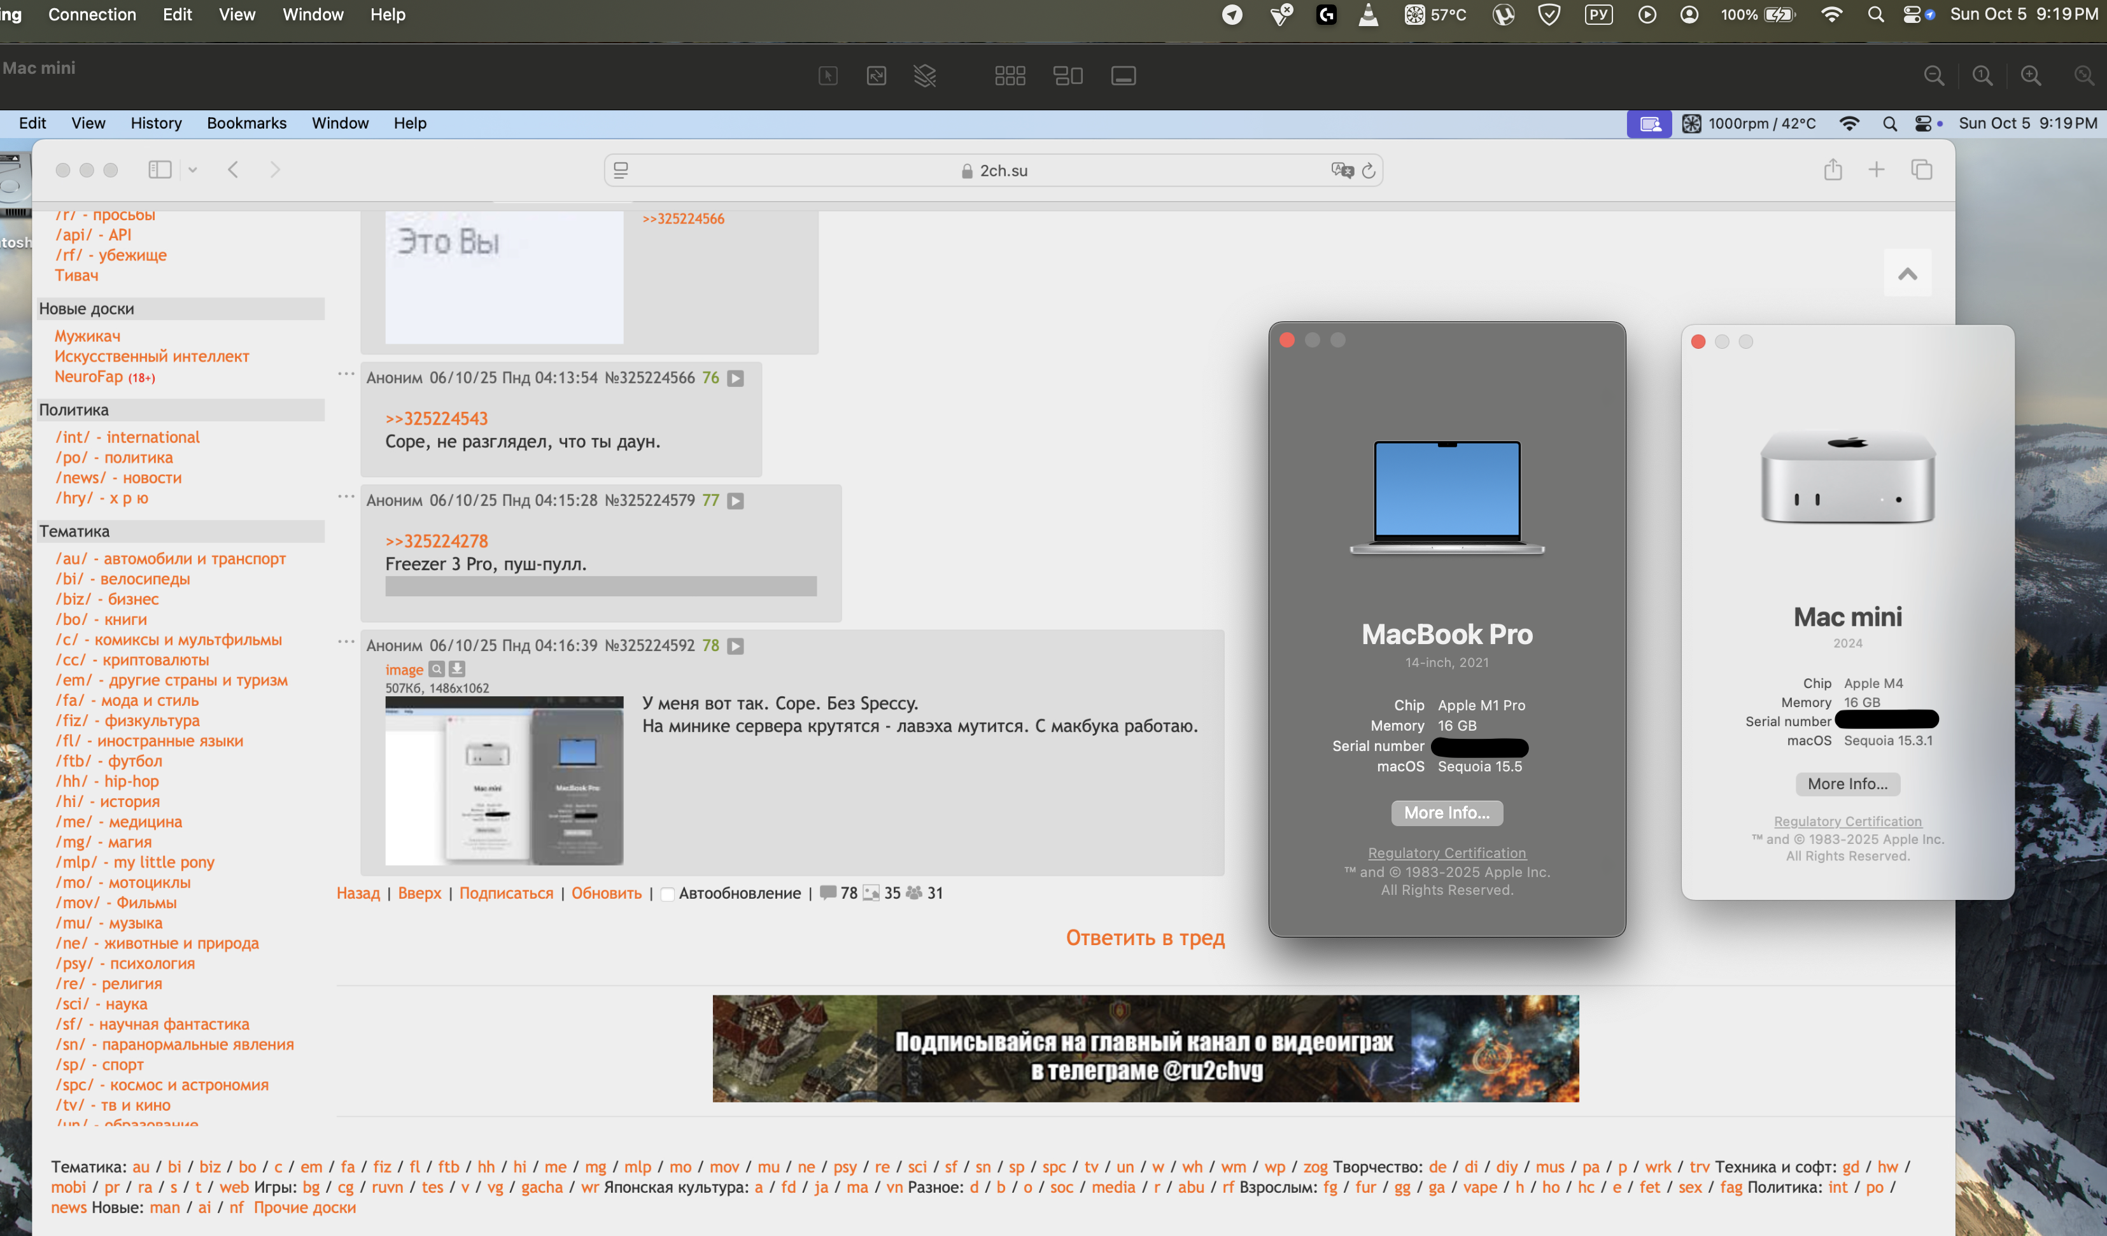The width and height of the screenshot is (2107, 1236).
Task: Click the new tab plus icon
Action: (x=1876, y=170)
